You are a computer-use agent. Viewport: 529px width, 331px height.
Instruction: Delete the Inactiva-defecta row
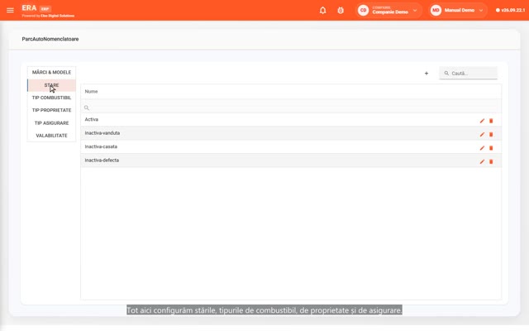(x=491, y=161)
